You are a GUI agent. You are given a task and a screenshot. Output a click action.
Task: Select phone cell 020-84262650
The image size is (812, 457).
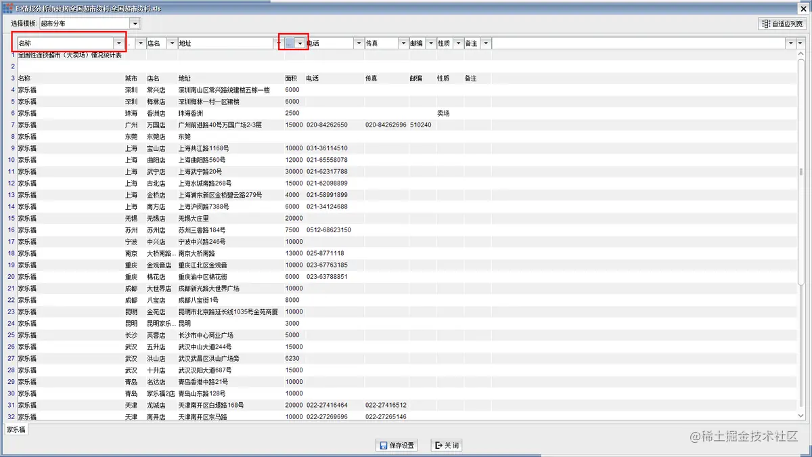[x=327, y=125]
